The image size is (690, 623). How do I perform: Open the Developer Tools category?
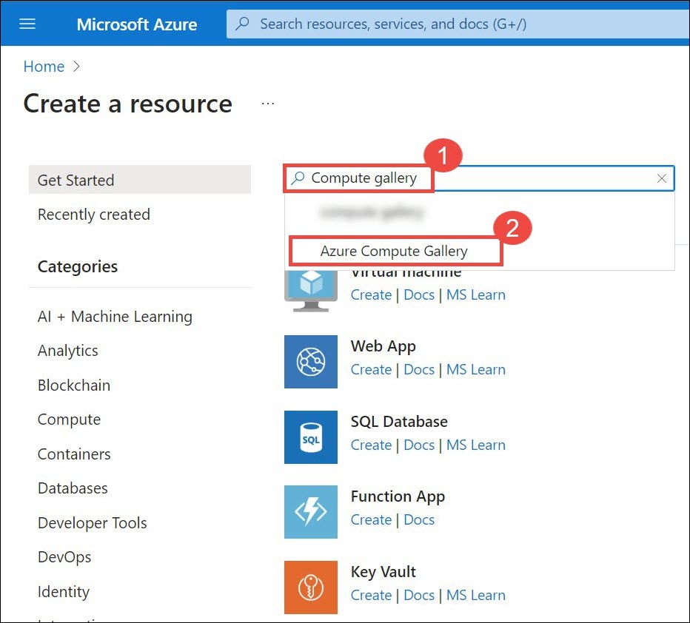93,523
